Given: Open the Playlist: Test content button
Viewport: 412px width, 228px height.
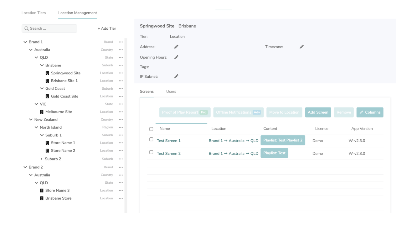Looking at the screenshot, I should click(x=274, y=153).
